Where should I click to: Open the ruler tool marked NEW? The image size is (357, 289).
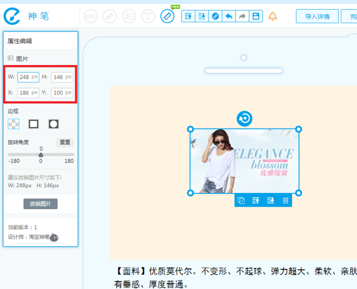click(x=167, y=16)
